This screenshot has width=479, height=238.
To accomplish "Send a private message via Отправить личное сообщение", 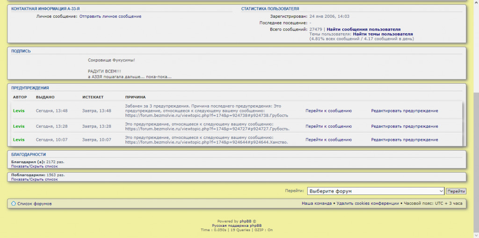I will (x=110, y=16).
